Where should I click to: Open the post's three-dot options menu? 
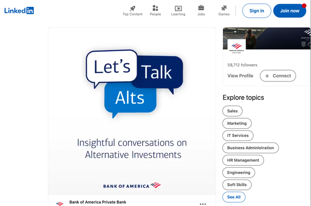(x=203, y=204)
